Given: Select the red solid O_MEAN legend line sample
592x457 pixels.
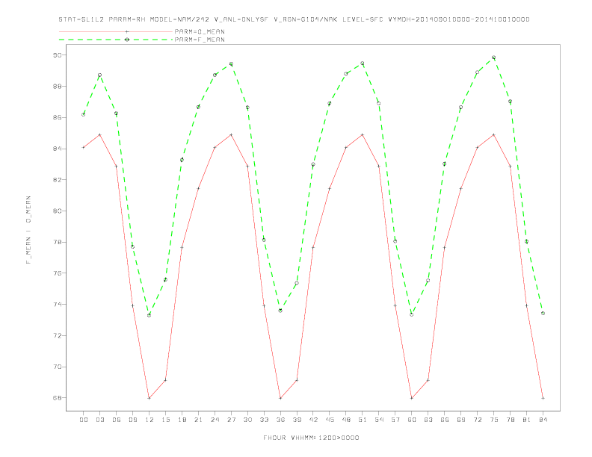Looking at the screenshot, I should pos(116,31).
